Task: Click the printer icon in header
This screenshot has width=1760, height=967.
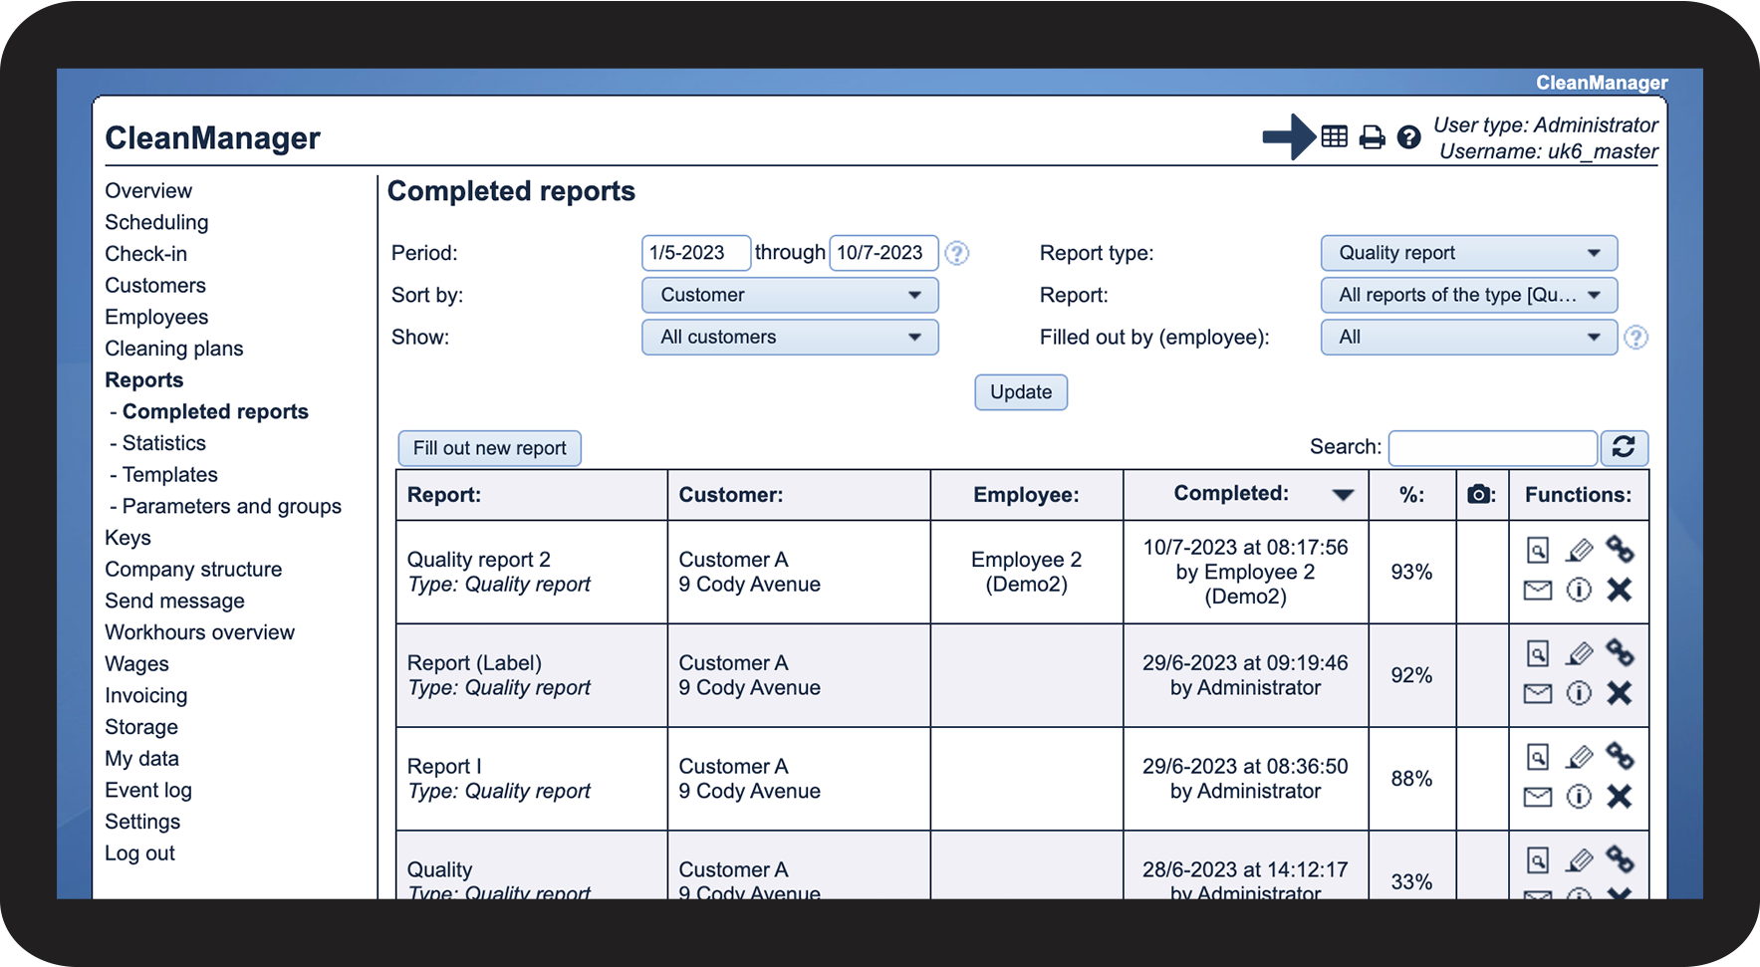Action: point(1372,137)
